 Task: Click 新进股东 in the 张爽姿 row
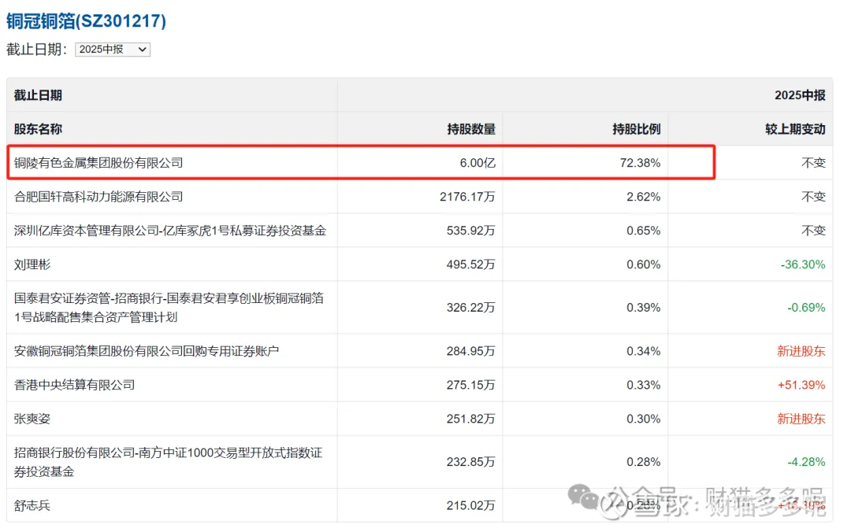click(801, 419)
